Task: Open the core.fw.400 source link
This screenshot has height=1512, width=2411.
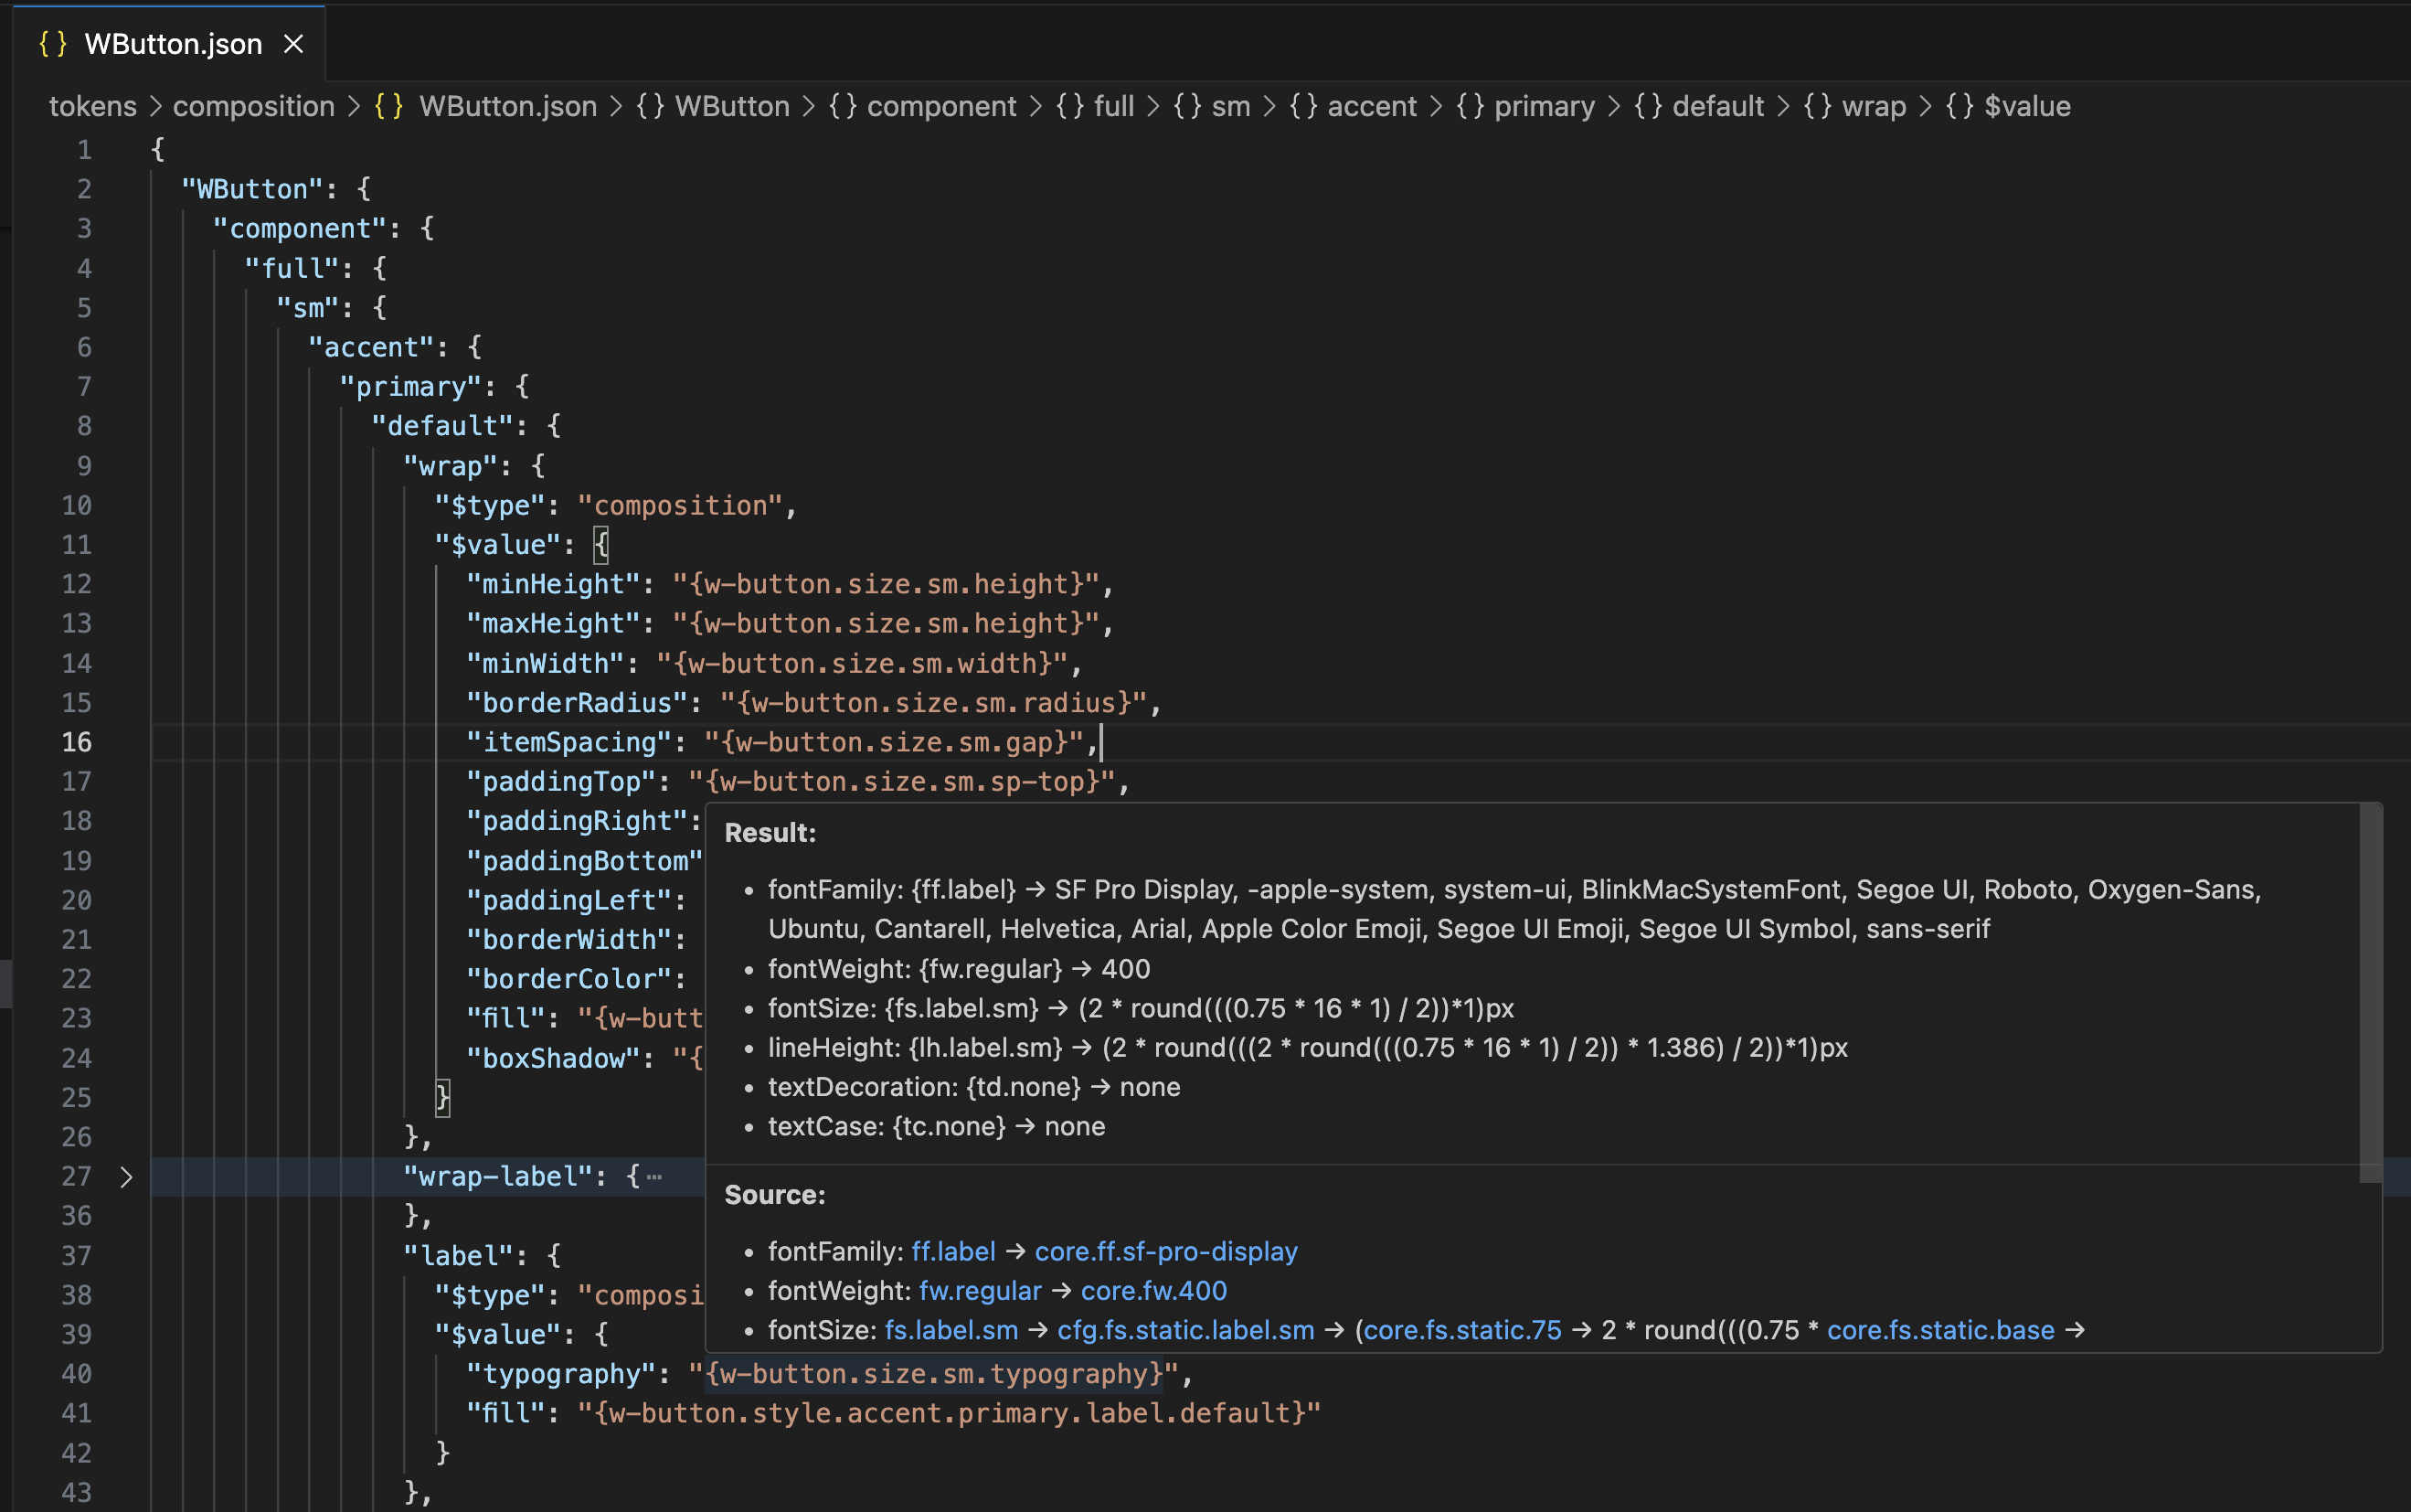Action: click(x=1153, y=1291)
